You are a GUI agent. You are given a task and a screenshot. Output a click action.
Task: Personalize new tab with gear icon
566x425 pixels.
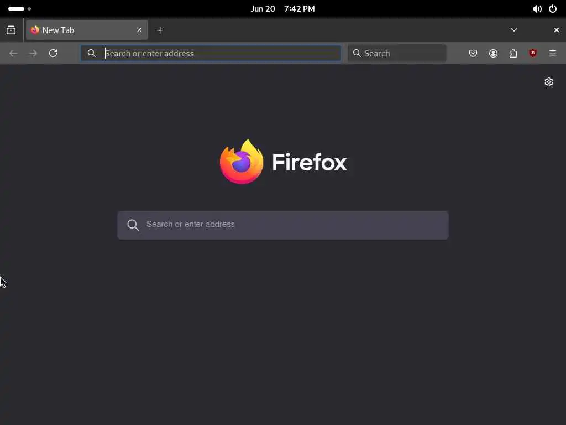[549, 82]
